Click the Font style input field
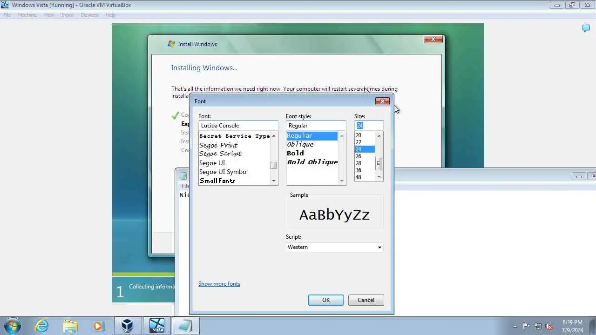 tap(316, 126)
